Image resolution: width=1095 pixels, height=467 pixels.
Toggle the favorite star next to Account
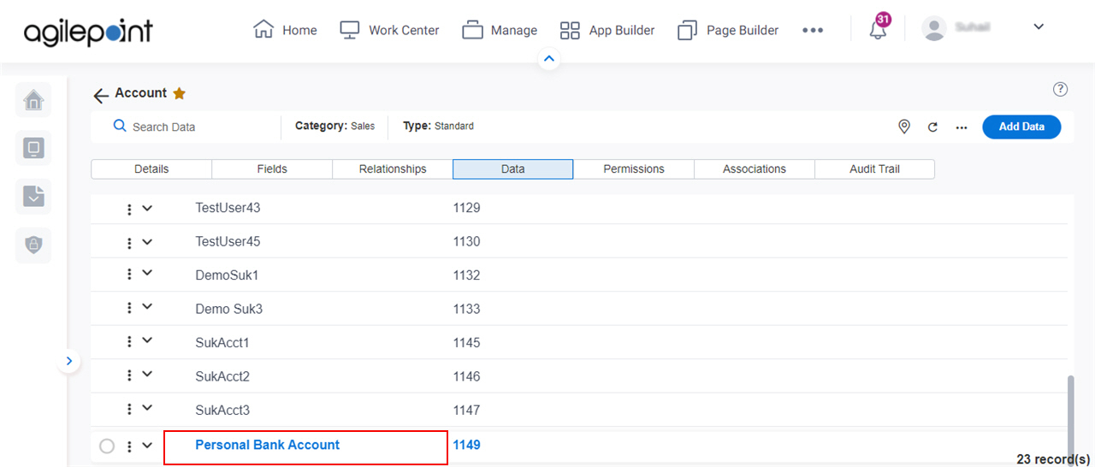(x=179, y=93)
